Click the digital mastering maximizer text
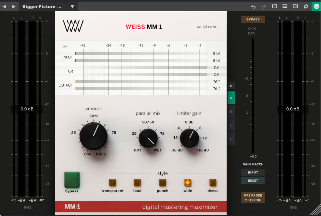The image size is (321, 216). 180,207
